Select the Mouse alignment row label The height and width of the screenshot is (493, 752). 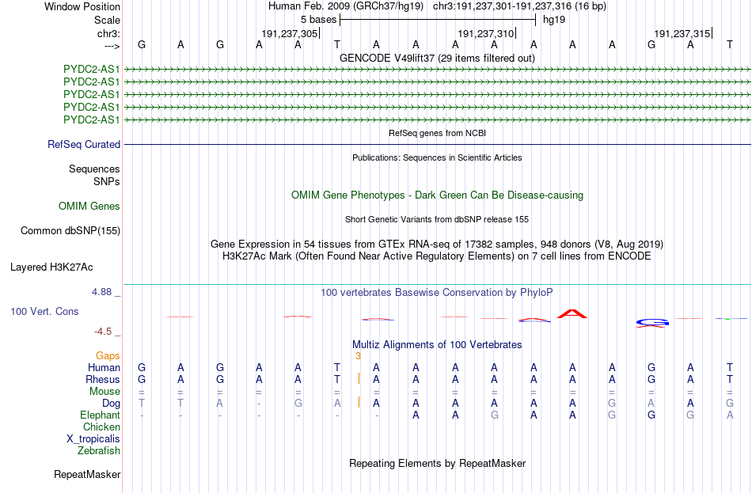tap(104, 392)
